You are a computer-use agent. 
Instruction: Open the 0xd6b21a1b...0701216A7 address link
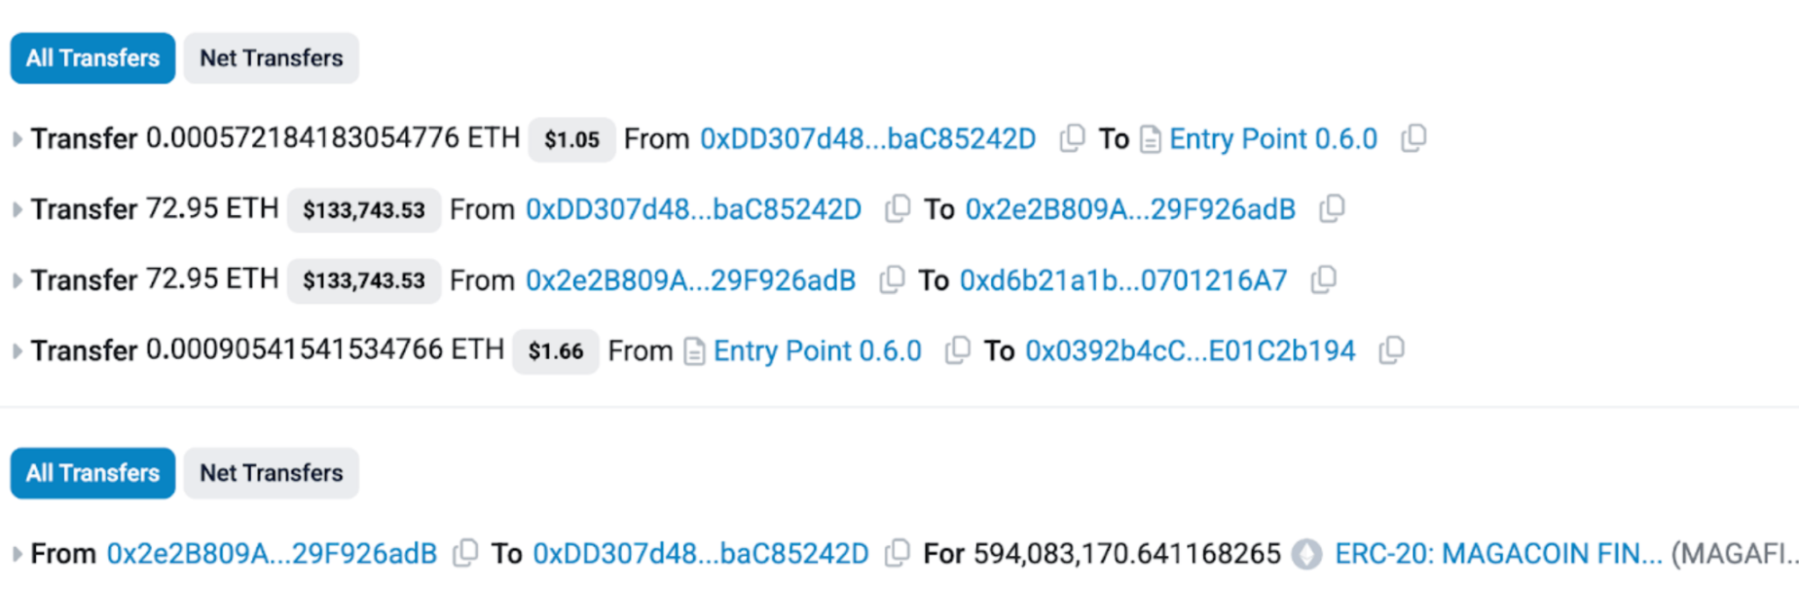click(x=1123, y=280)
